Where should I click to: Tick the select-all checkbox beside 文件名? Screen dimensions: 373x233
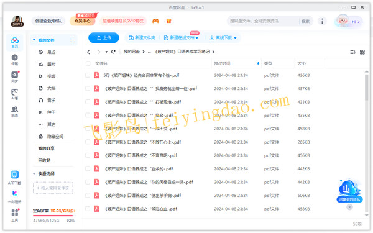click(x=88, y=63)
